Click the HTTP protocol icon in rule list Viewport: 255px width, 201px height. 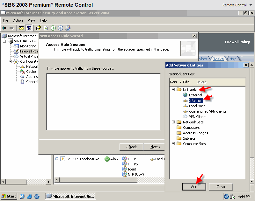click(124, 159)
